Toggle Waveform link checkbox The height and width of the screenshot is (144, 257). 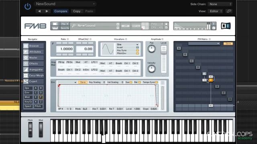[x=126, y=39]
